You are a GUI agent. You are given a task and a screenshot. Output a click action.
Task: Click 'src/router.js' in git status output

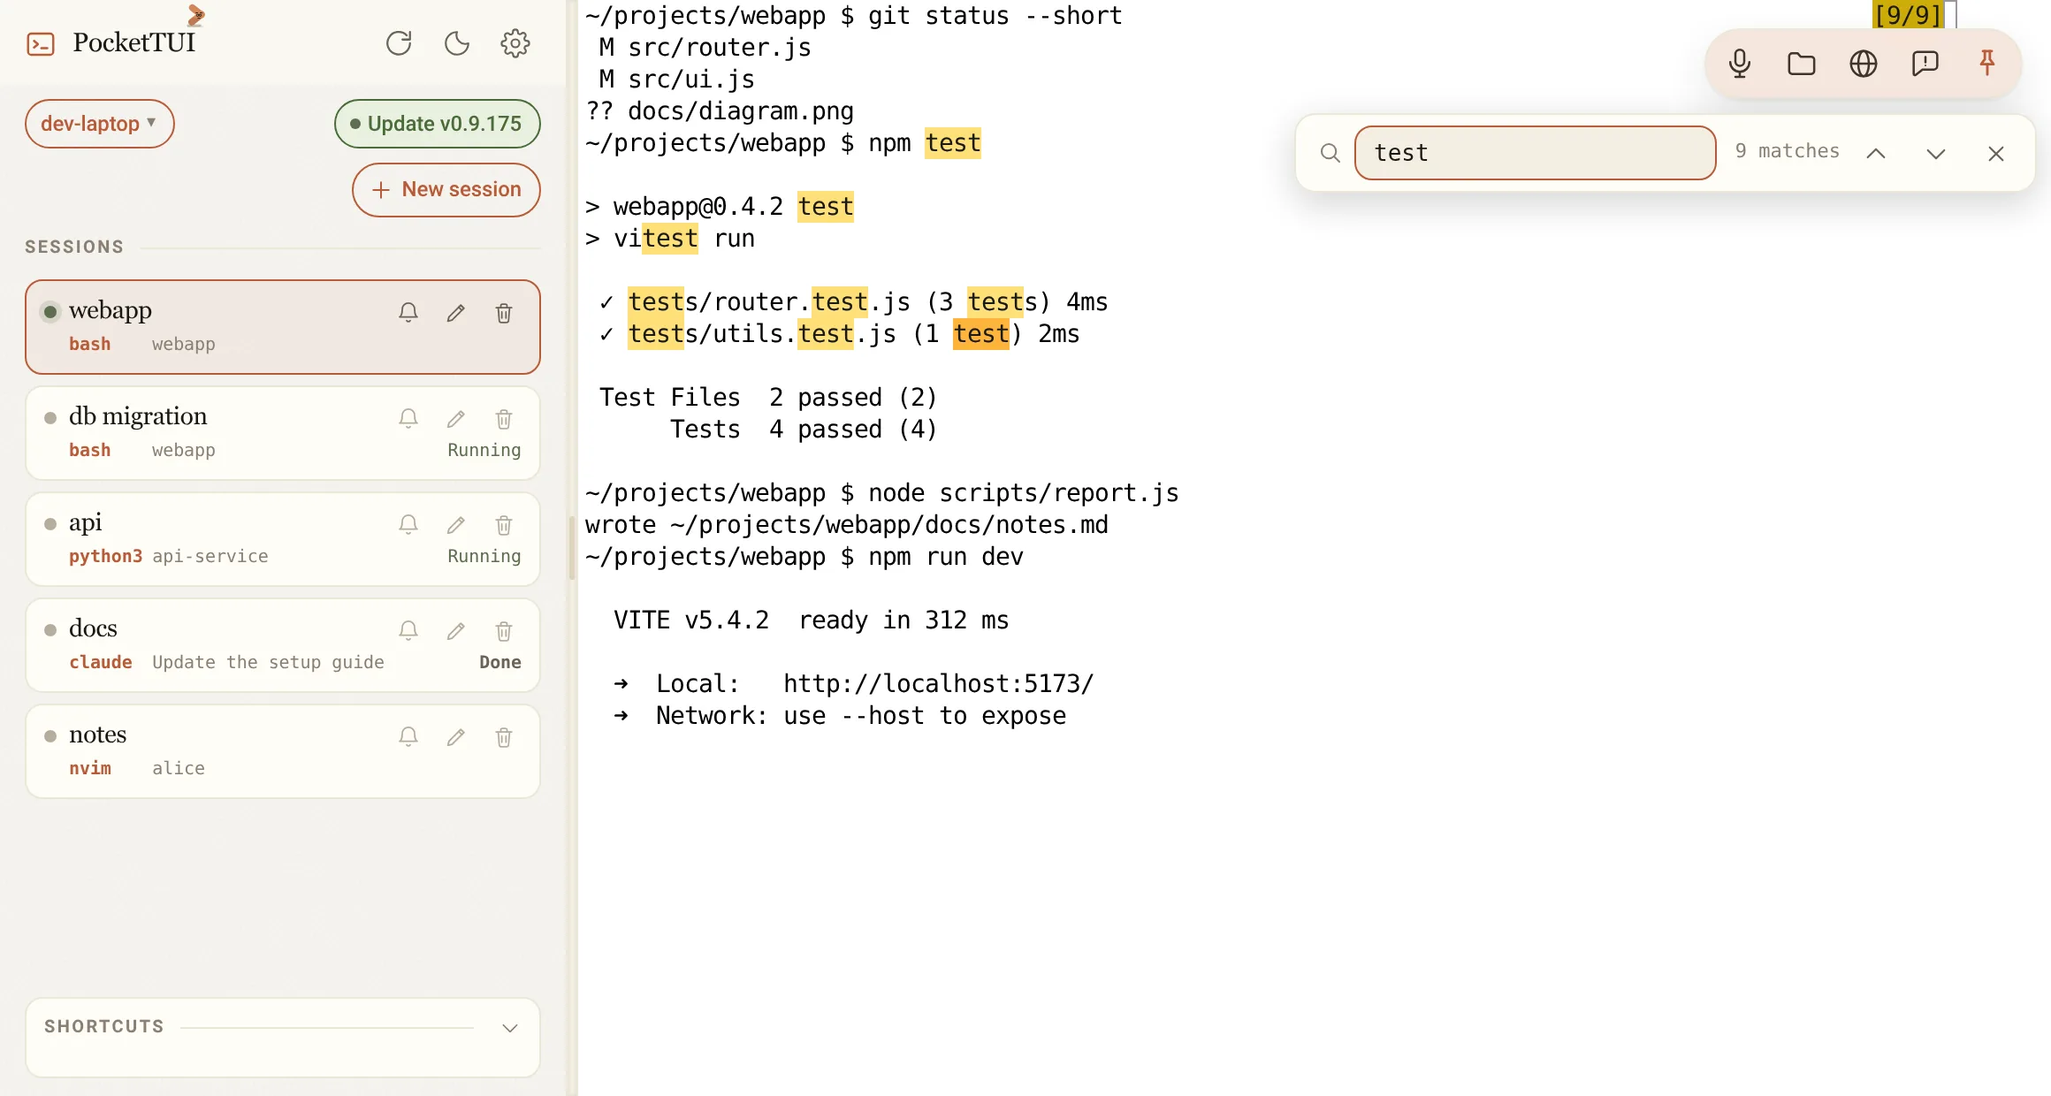(x=720, y=47)
